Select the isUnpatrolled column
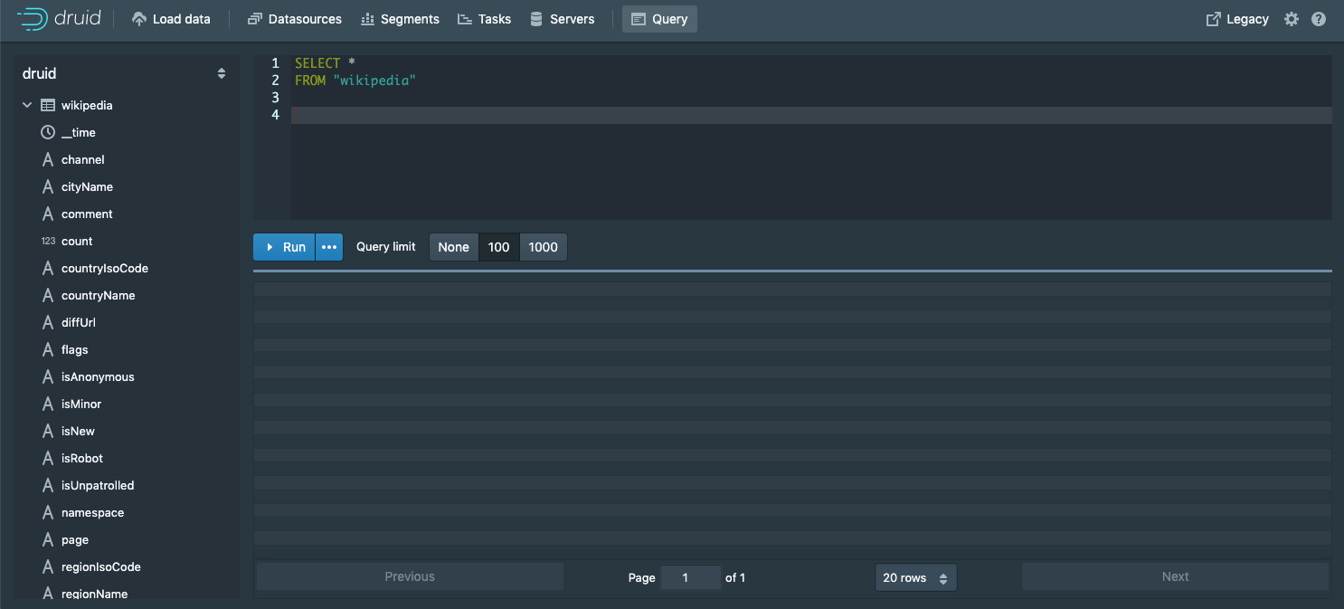This screenshot has height=609, width=1344. 98,486
